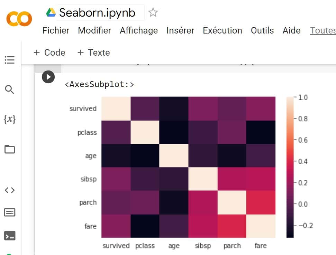336x255 pixels.
Task: Open the Outils menu
Action: click(x=262, y=30)
